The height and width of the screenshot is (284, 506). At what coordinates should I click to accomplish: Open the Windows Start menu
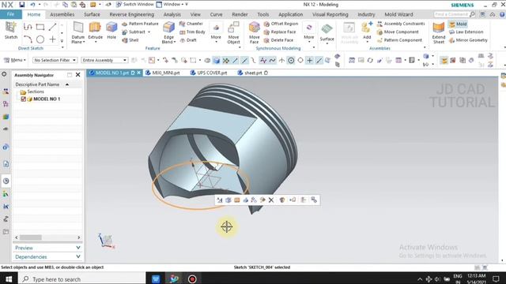9,278
